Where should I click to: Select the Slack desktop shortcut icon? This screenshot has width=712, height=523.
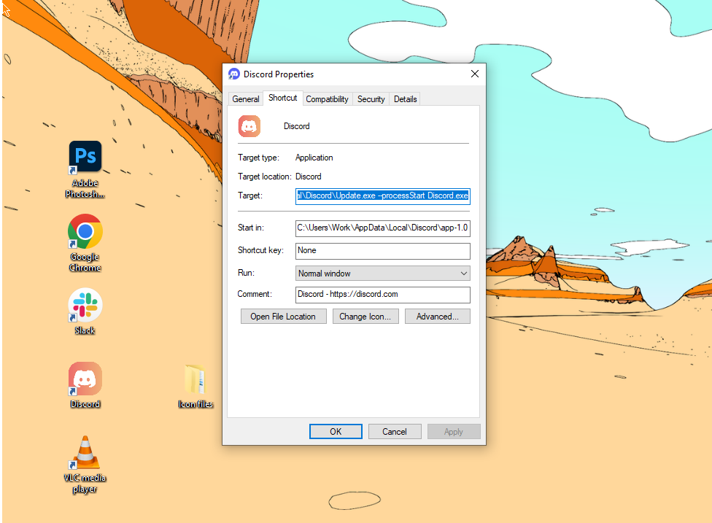point(85,311)
